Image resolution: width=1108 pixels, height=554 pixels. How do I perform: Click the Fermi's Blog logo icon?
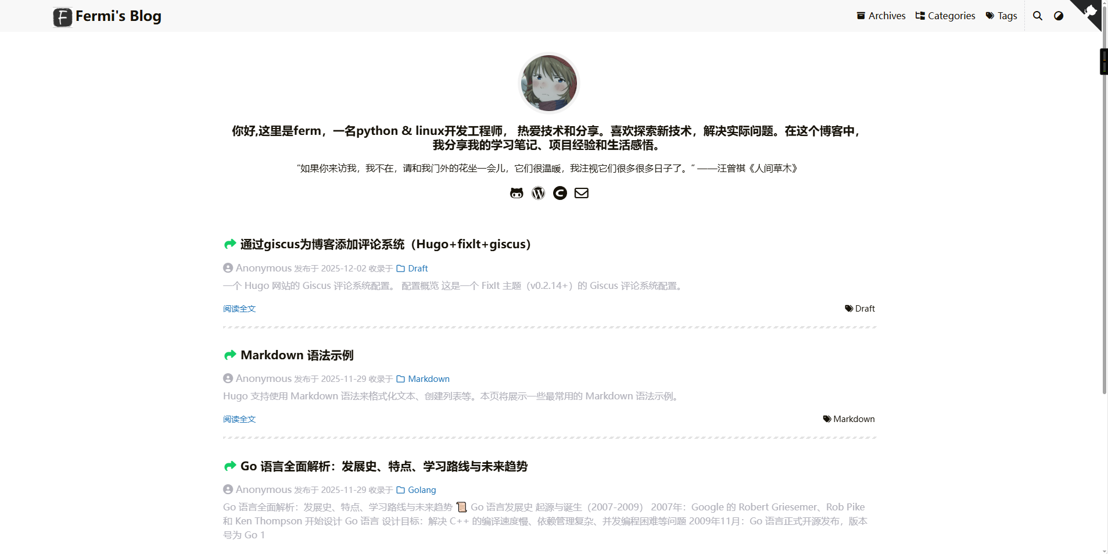click(x=63, y=17)
